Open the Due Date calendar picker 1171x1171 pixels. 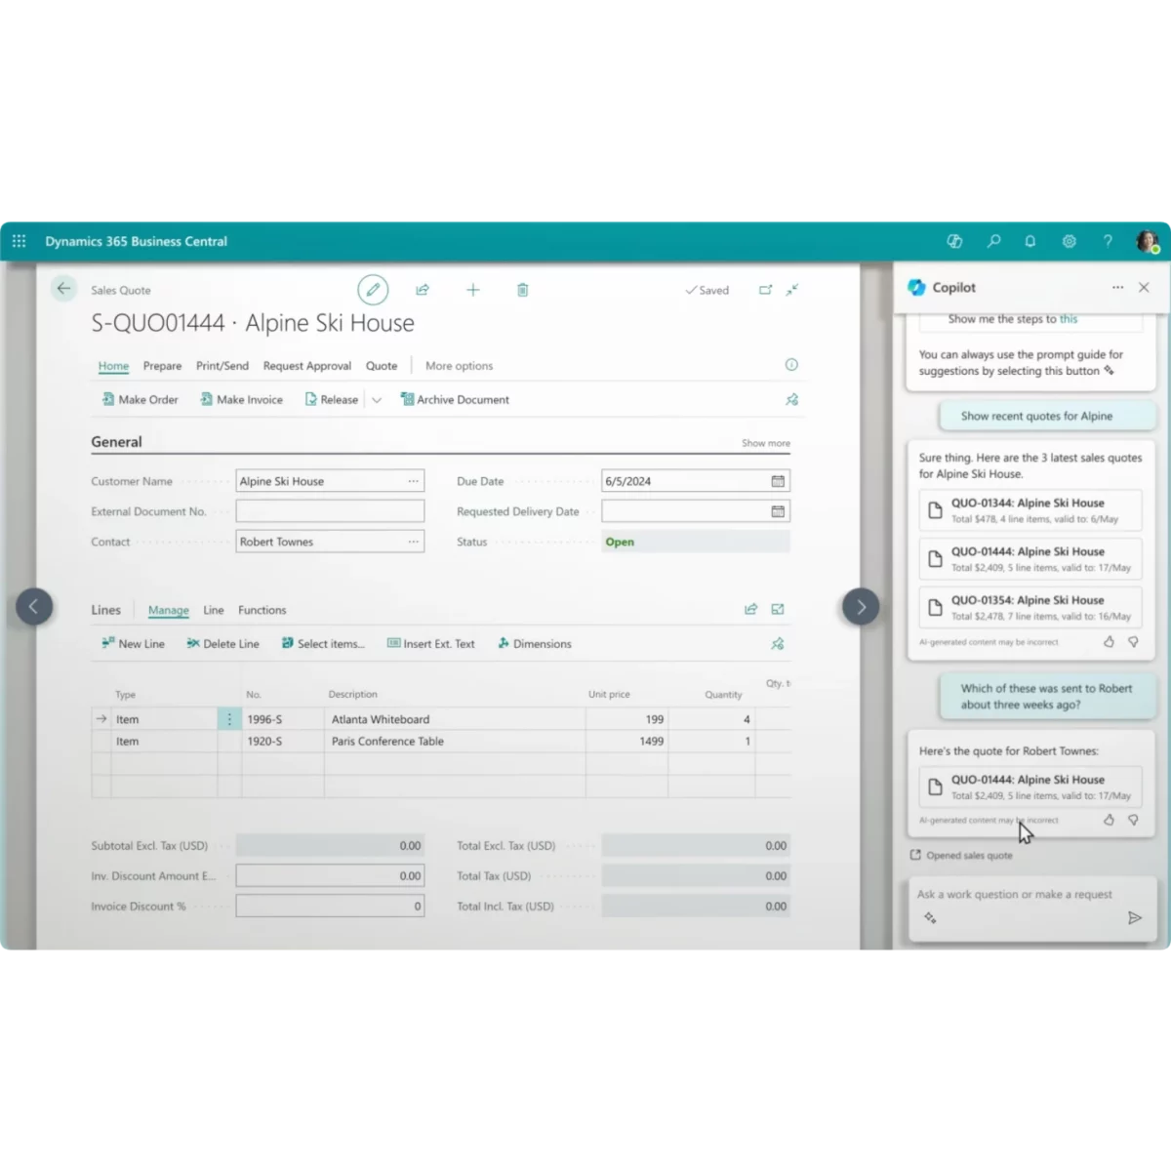point(778,481)
